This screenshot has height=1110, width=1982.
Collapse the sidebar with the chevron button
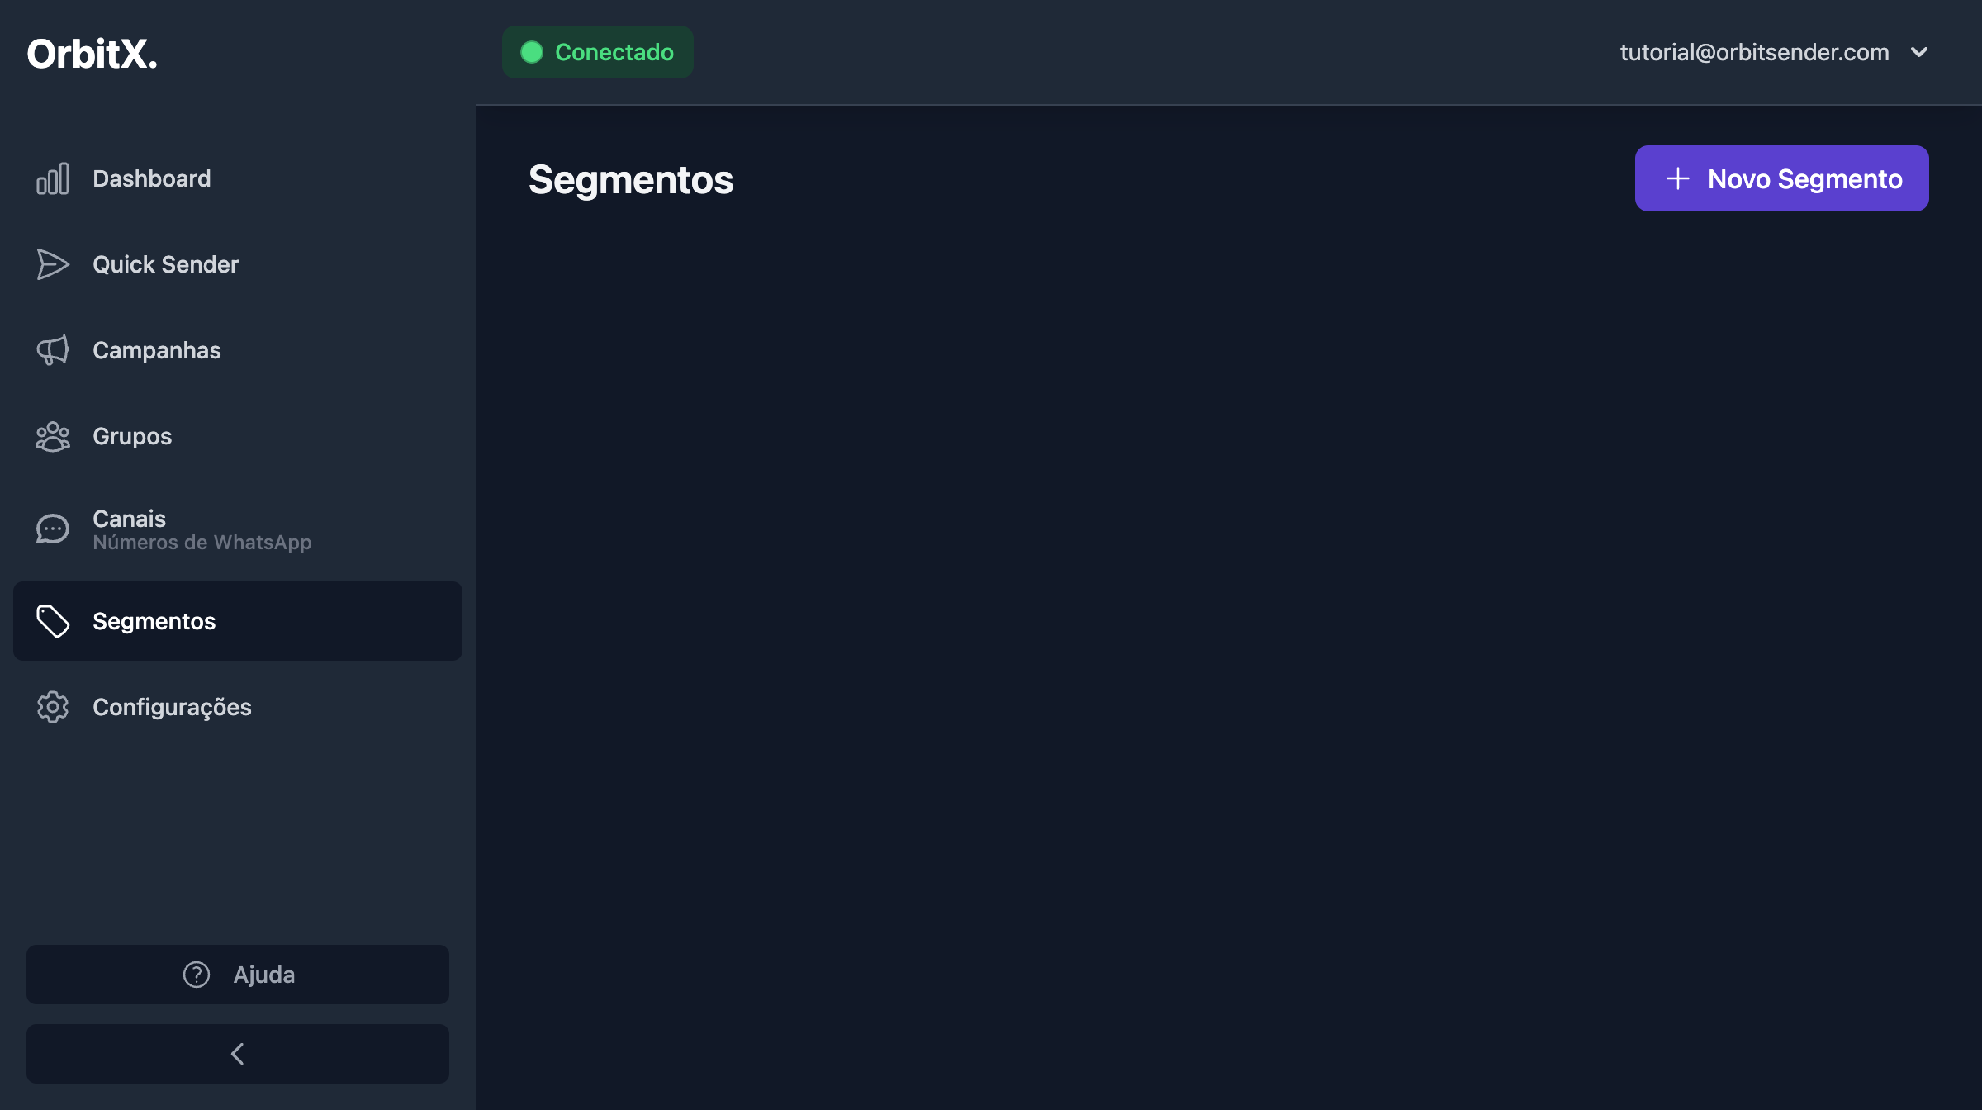238,1053
